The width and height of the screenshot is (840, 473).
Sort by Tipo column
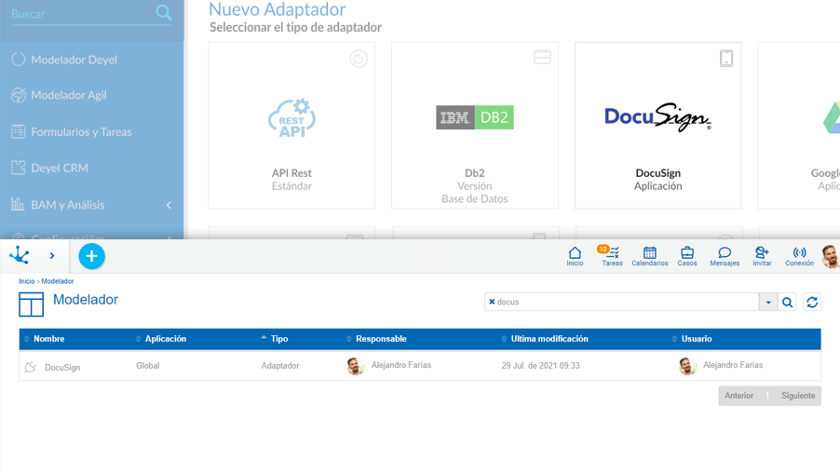click(x=278, y=339)
